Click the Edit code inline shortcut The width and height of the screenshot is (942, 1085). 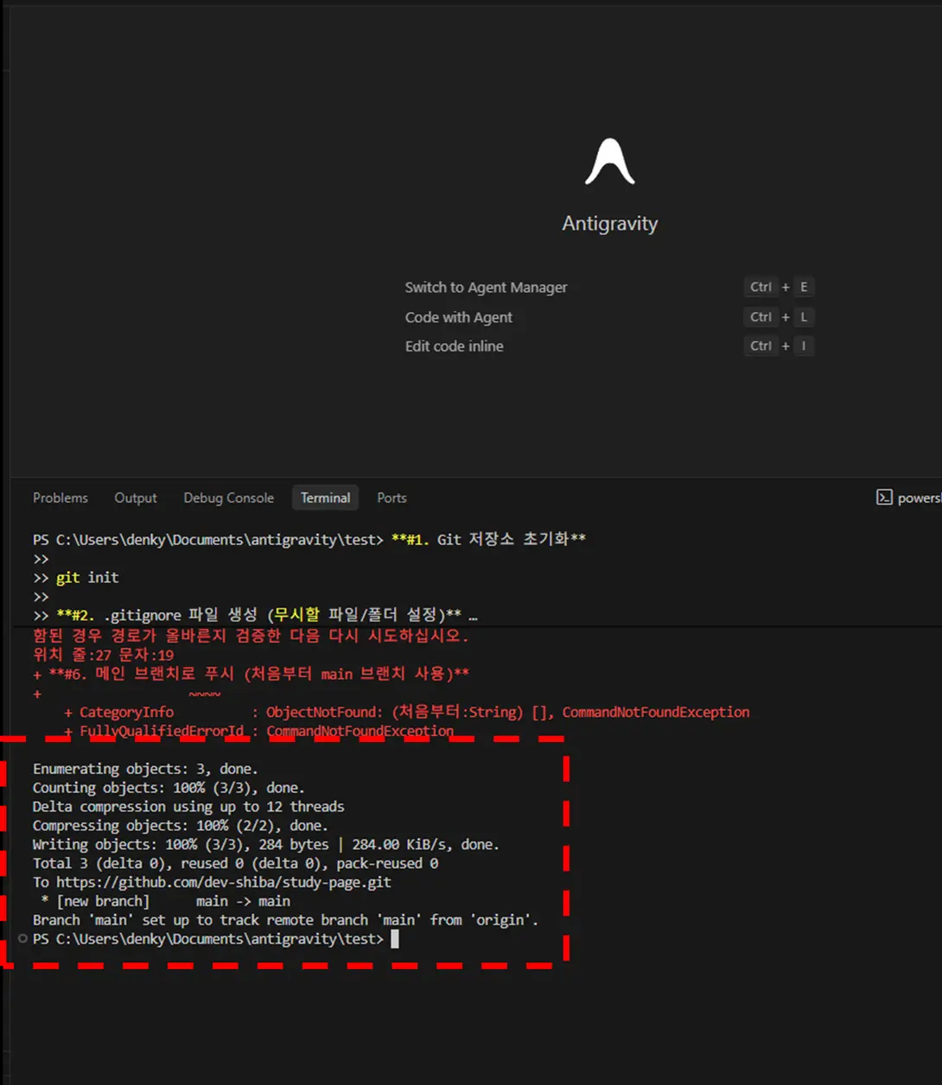(x=454, y=346)
